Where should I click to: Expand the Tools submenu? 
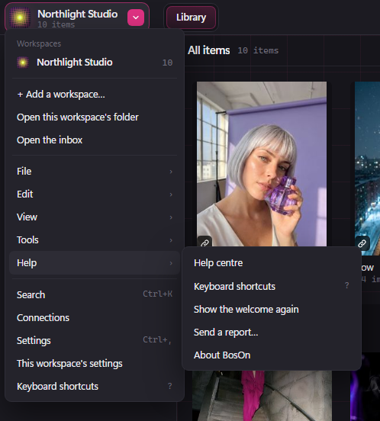95,239
